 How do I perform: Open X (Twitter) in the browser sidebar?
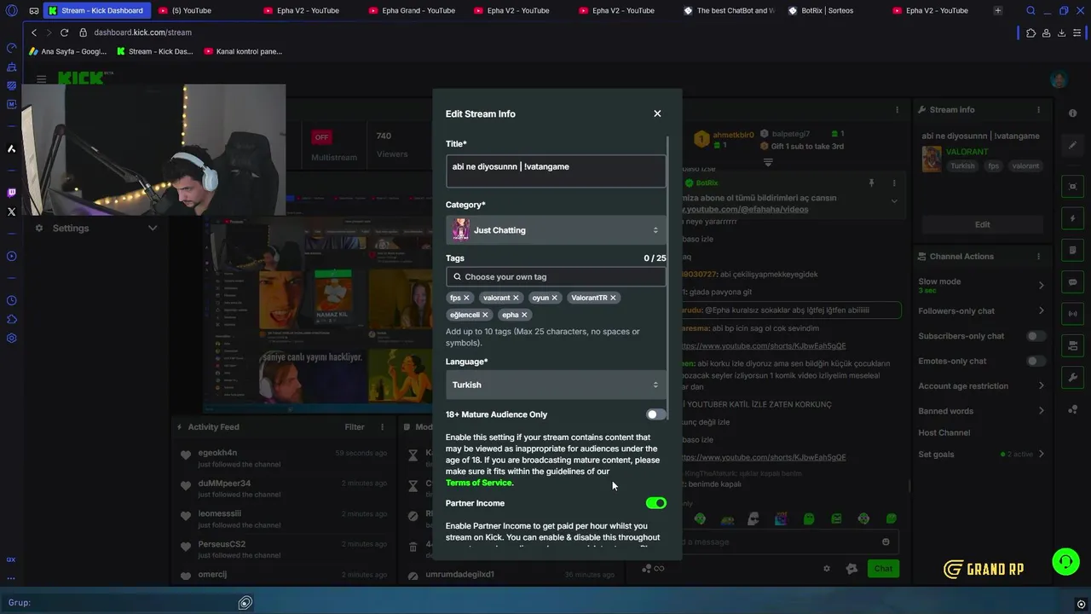pyautogui.click(x=11, y=211)
